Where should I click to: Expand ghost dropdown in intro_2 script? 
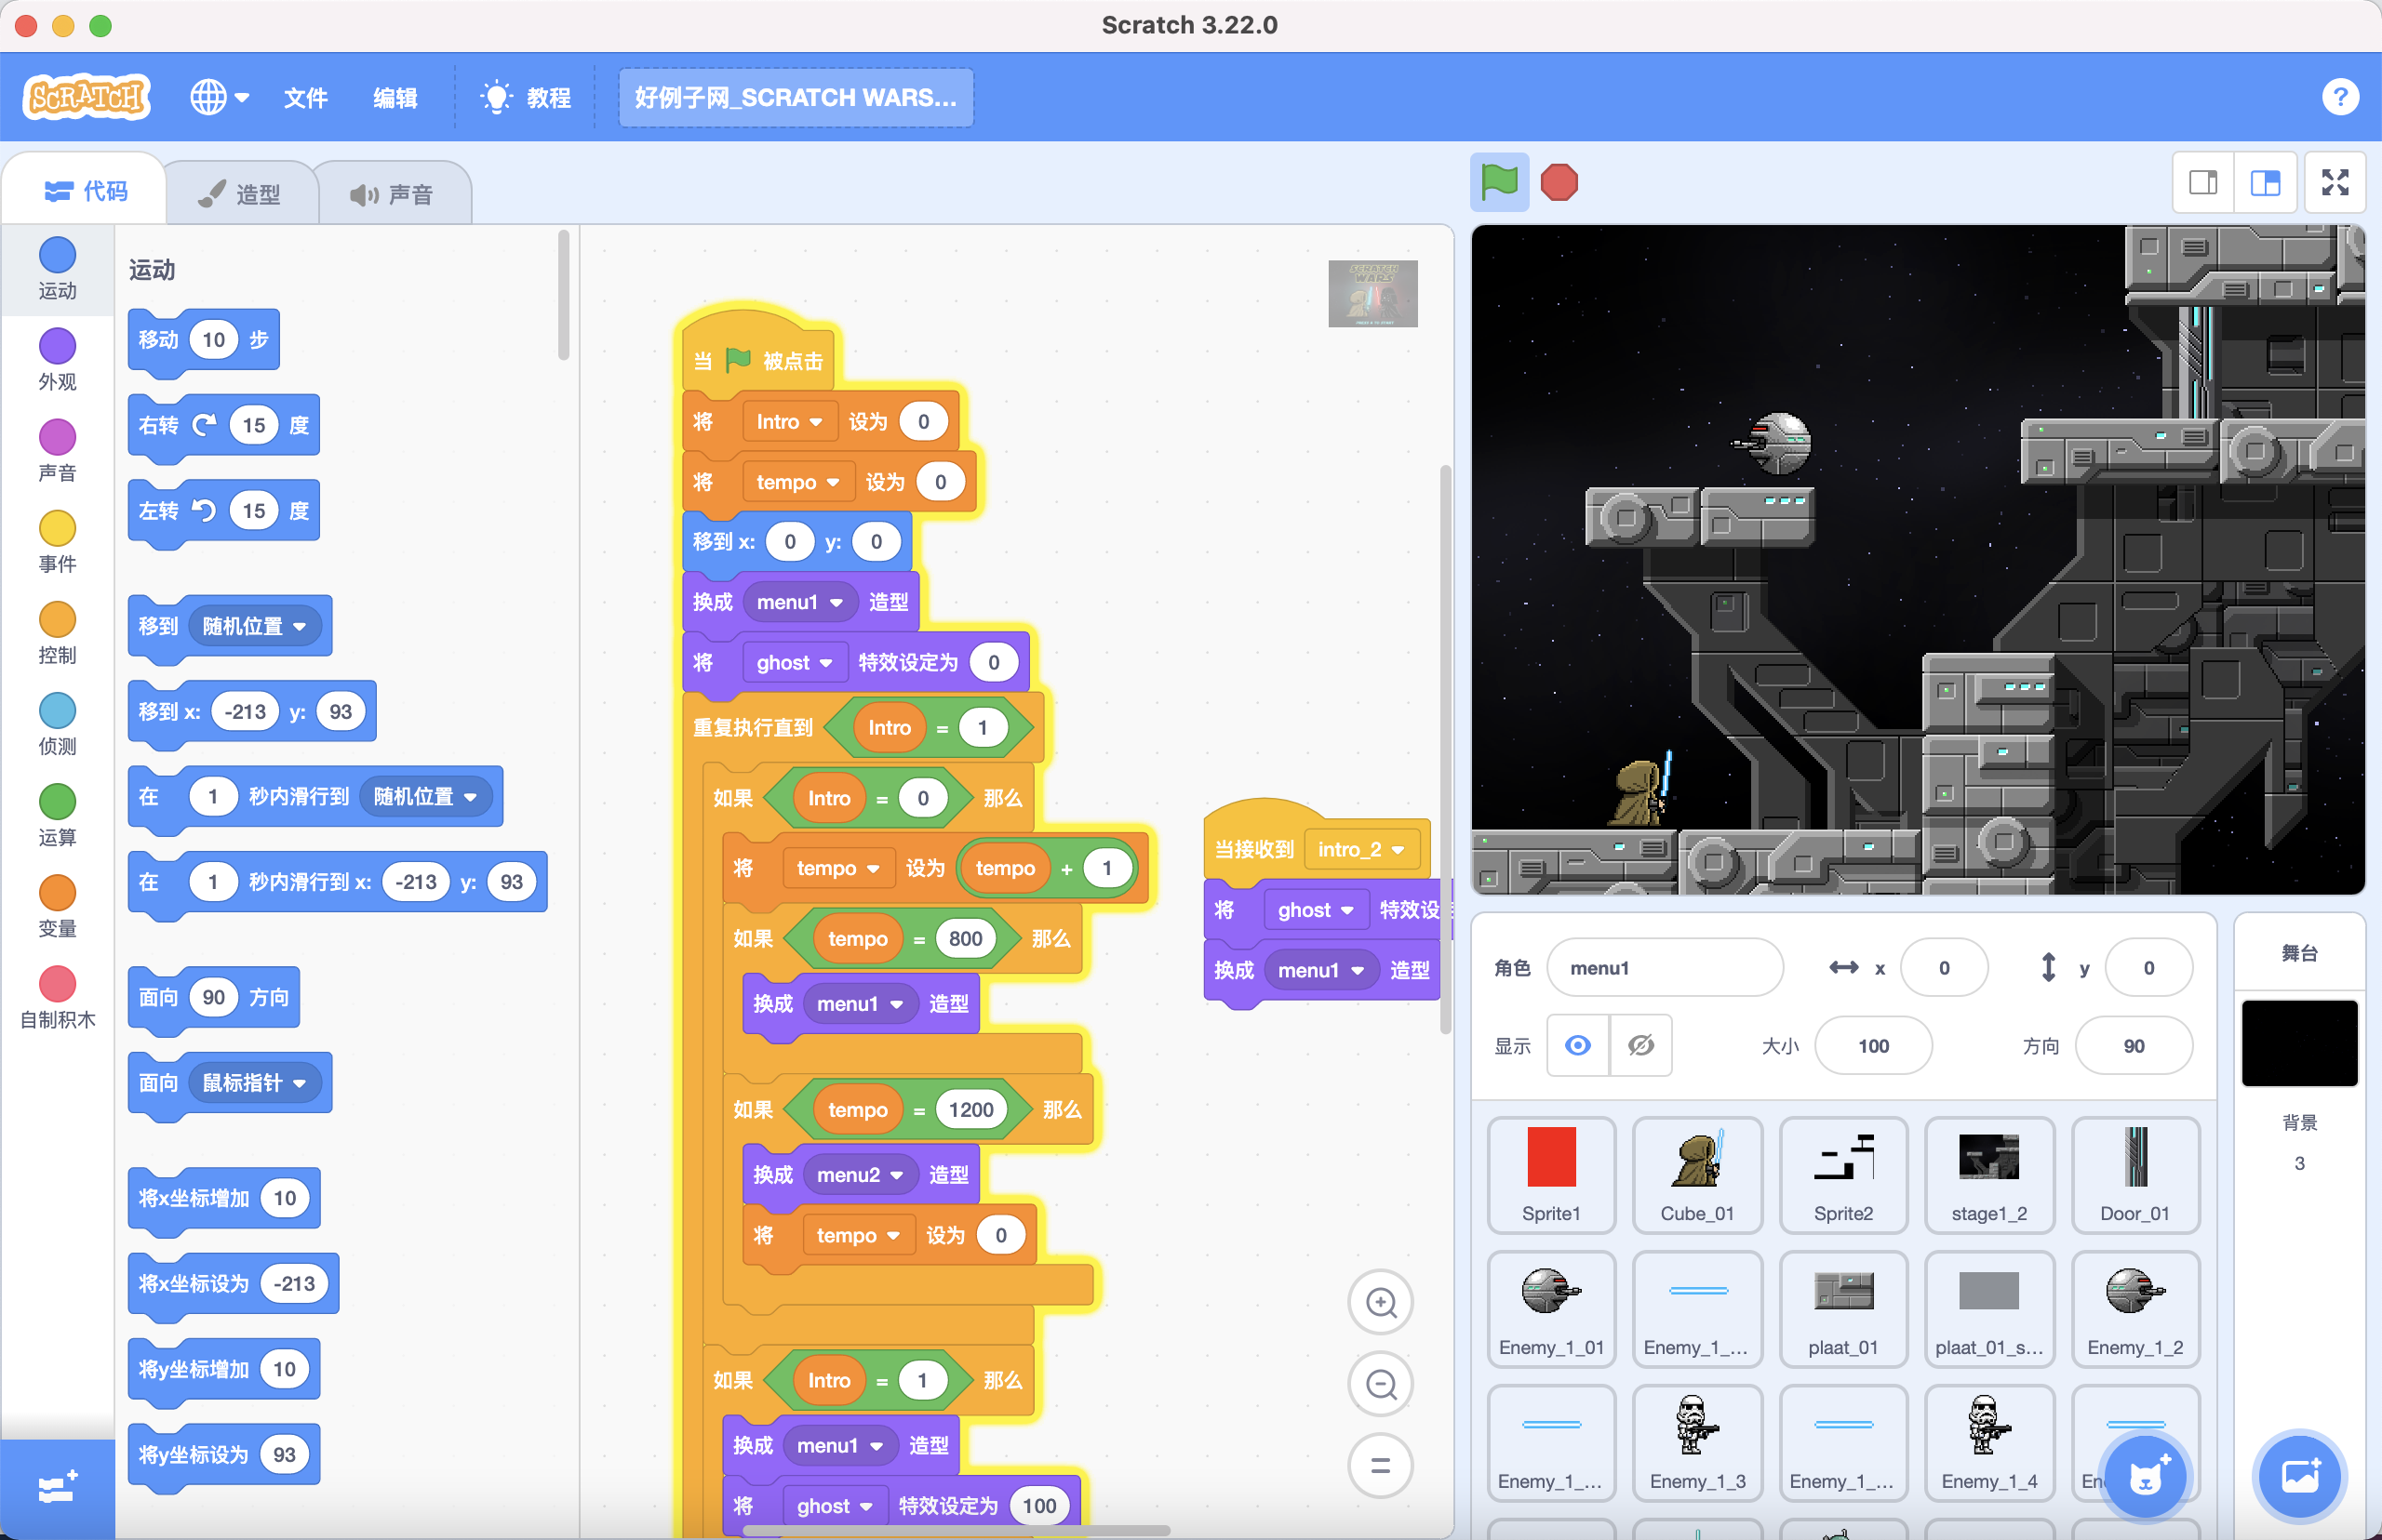[x=1316, y=910]
